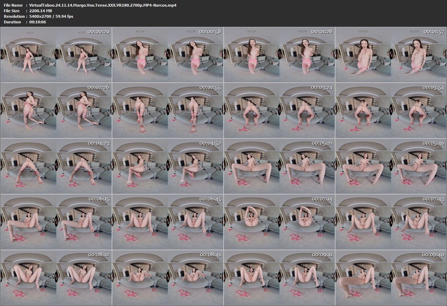The image size is (447, 306).
Task: Select the frame stamped 00:06:15
Action: [x=56, y=222]
